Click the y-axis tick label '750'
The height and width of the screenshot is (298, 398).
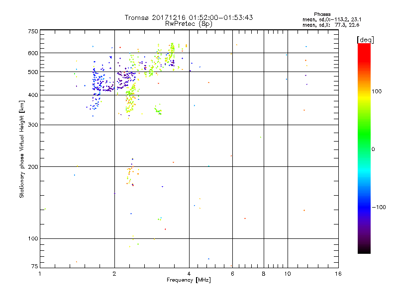click(x=33, y=31)
